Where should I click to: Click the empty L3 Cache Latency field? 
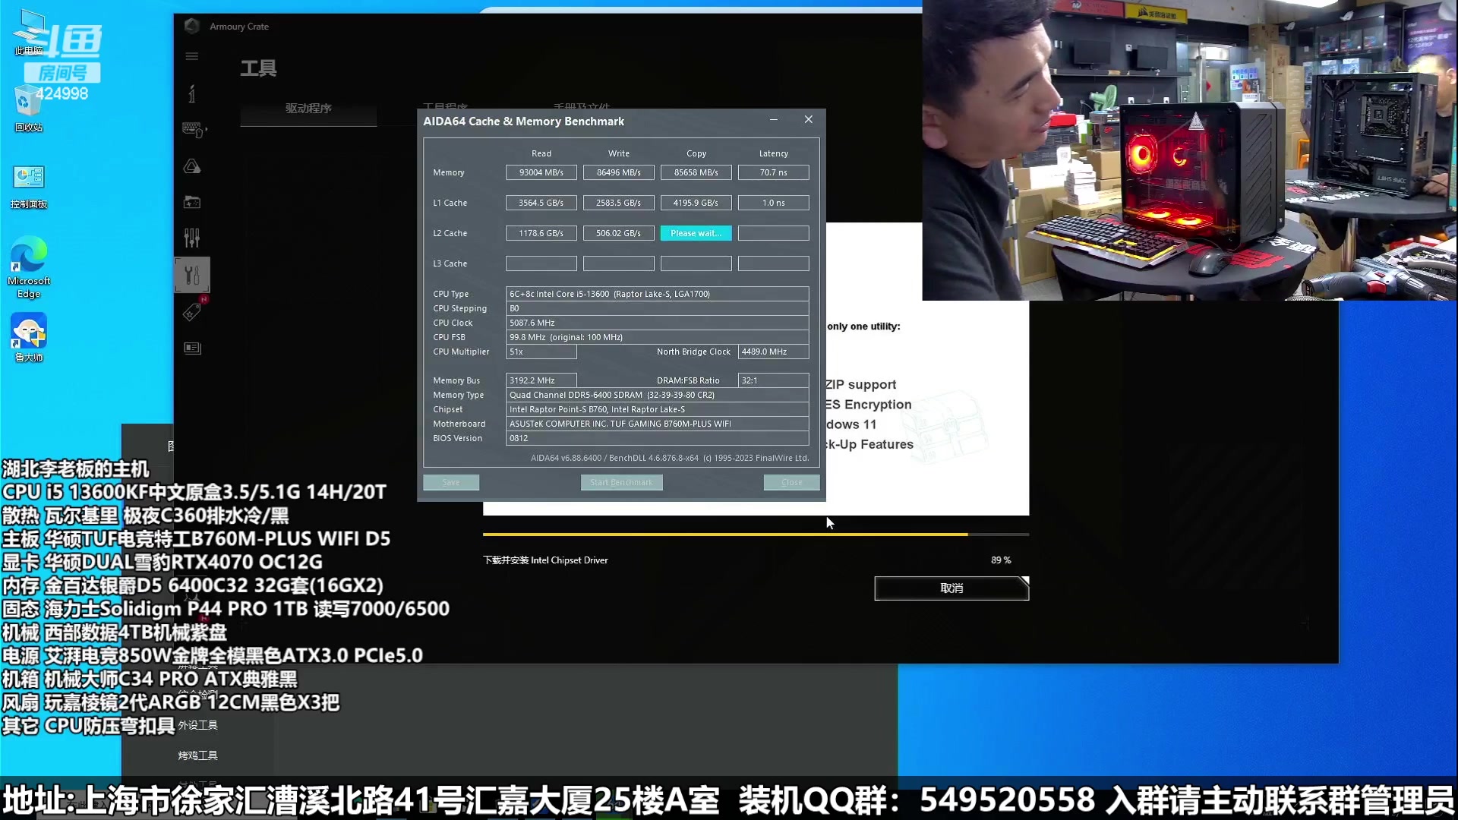(774, 263)
